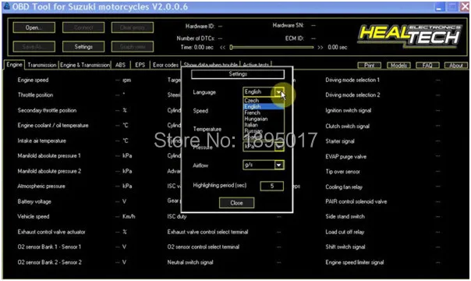Click the Load cut off relay label
This screenshot has width=471, height=281.
coord(345,232)
